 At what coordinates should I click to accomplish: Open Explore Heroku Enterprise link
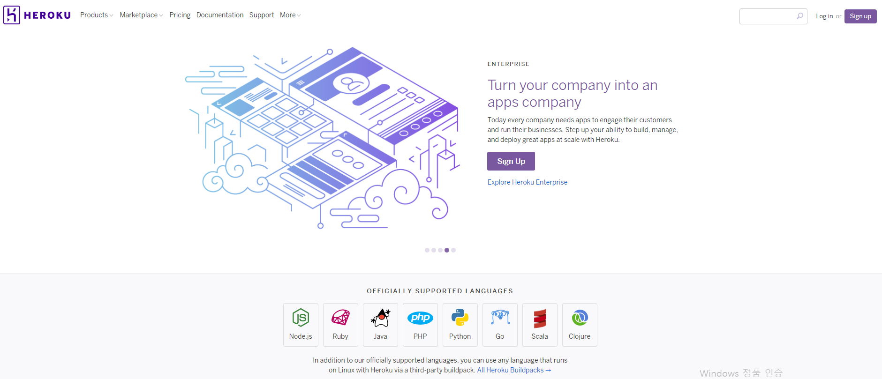point(528,182)
